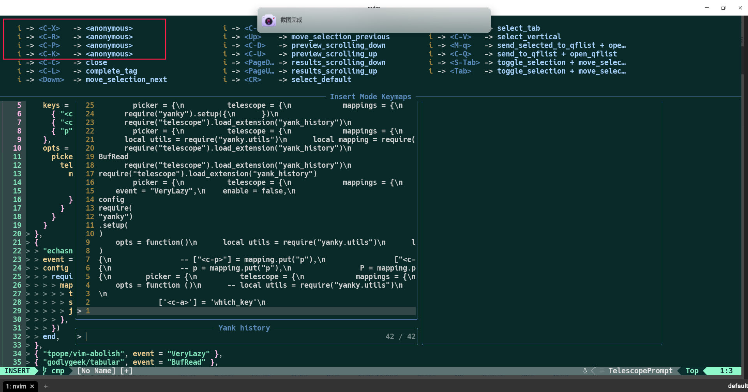The width and height of the screenshot is (748, 392).
Task: Click the arrow separator icon after INSERT
Action: [x=35, y=371]
